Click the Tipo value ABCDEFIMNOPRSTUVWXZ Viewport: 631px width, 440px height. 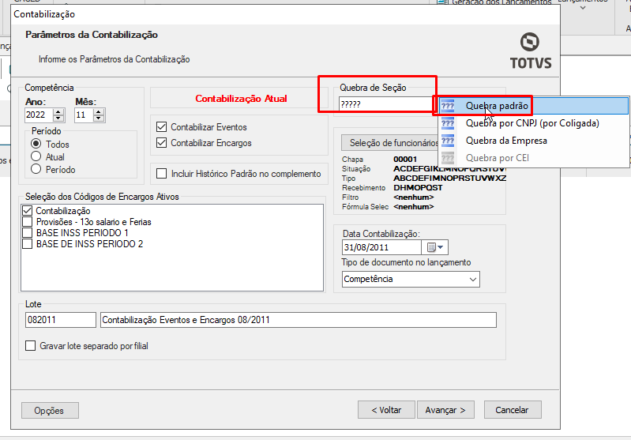(449, 178)
